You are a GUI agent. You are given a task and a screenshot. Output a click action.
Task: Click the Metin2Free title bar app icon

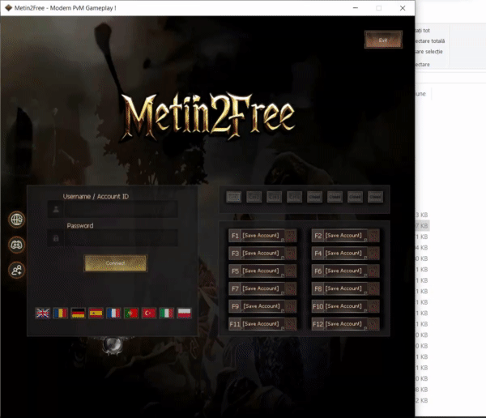tap(8, 8)
